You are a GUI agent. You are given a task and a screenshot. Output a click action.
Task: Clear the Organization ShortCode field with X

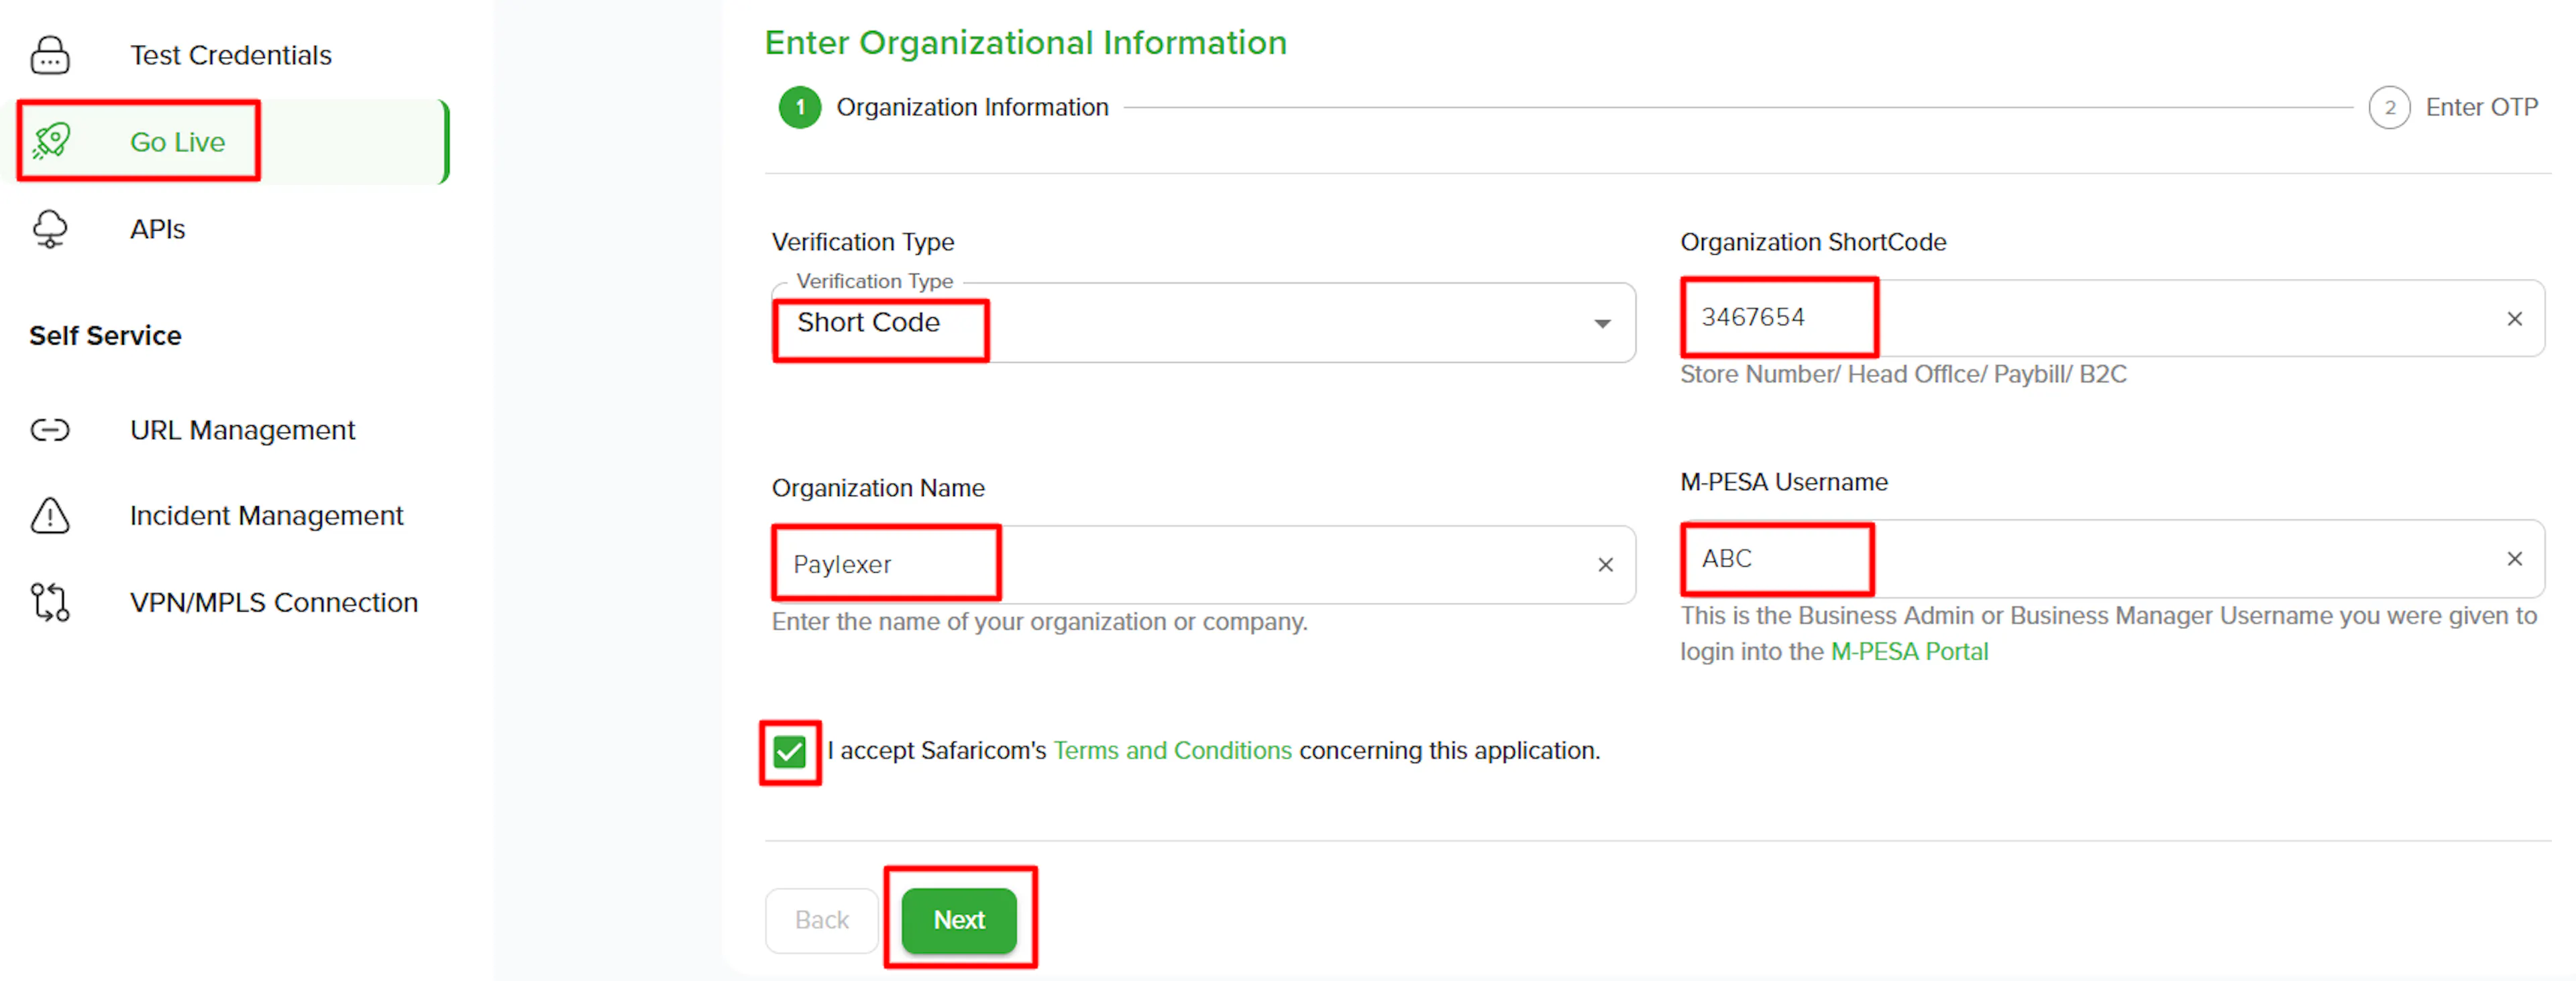pyautogui.click(x=2514, y=319)
